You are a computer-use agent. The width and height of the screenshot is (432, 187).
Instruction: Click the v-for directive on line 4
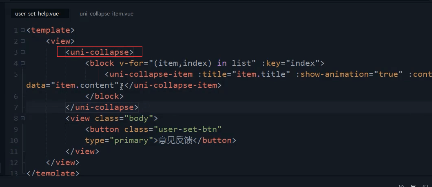131,63
